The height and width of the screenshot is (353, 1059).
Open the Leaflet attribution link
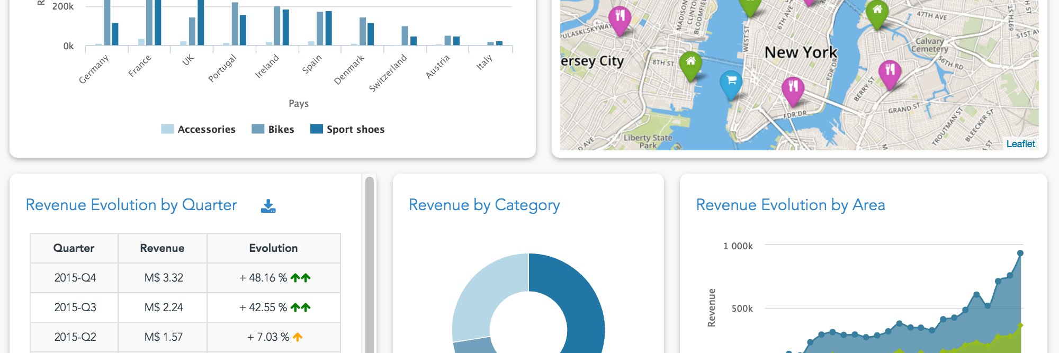tap(1020, 144)
